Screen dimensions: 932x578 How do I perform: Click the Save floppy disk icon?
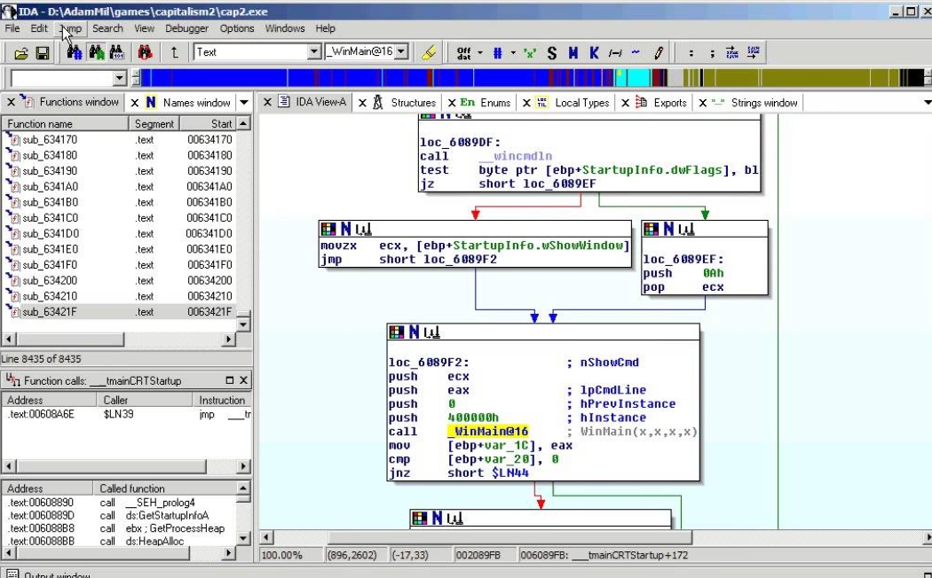pos(42,53)
